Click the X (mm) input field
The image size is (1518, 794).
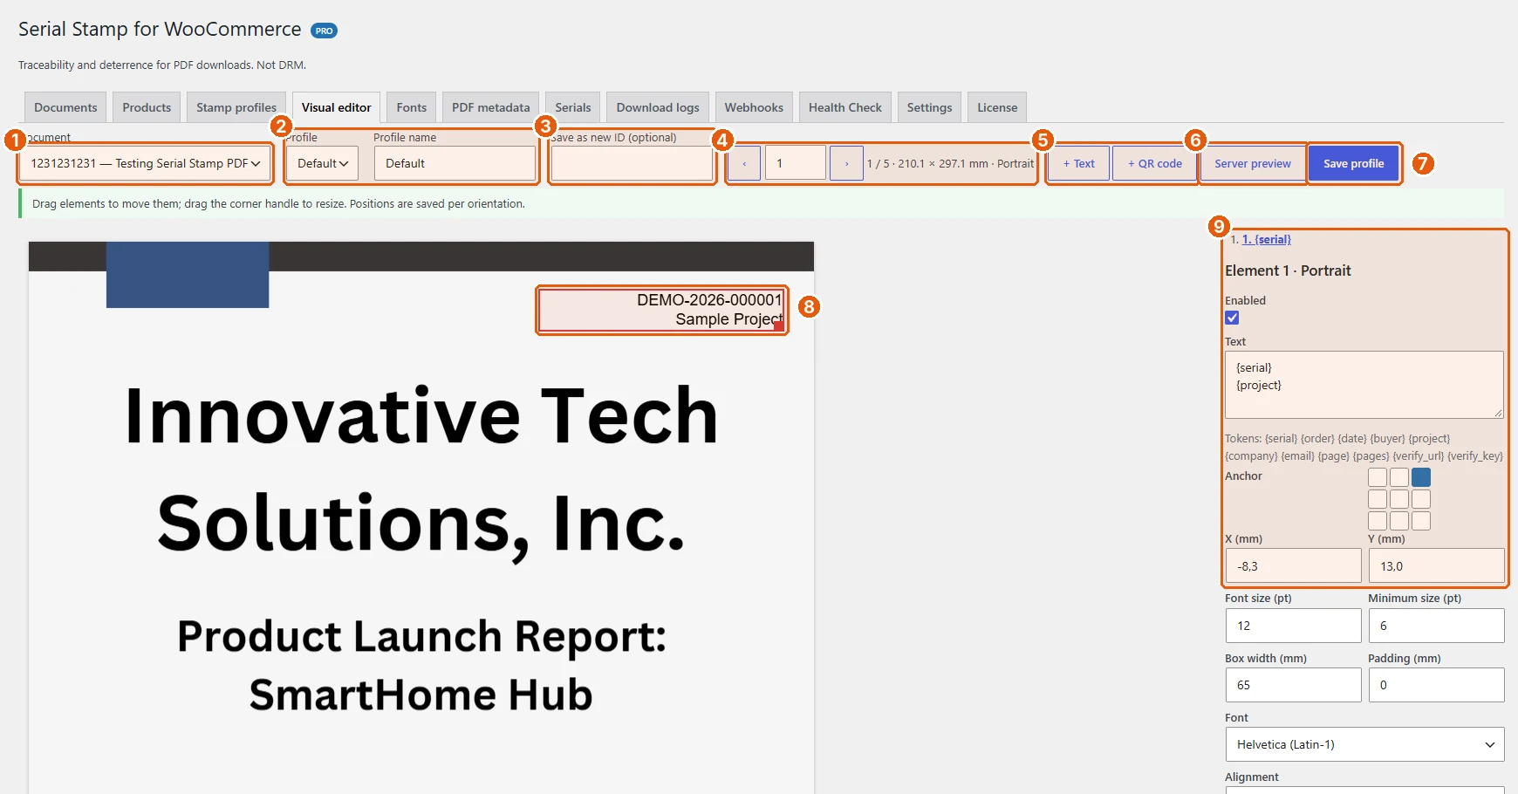(x=1293, y=565)
